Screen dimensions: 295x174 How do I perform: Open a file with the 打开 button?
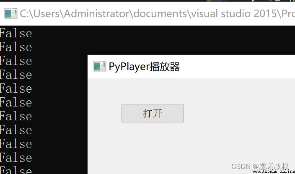153,113
